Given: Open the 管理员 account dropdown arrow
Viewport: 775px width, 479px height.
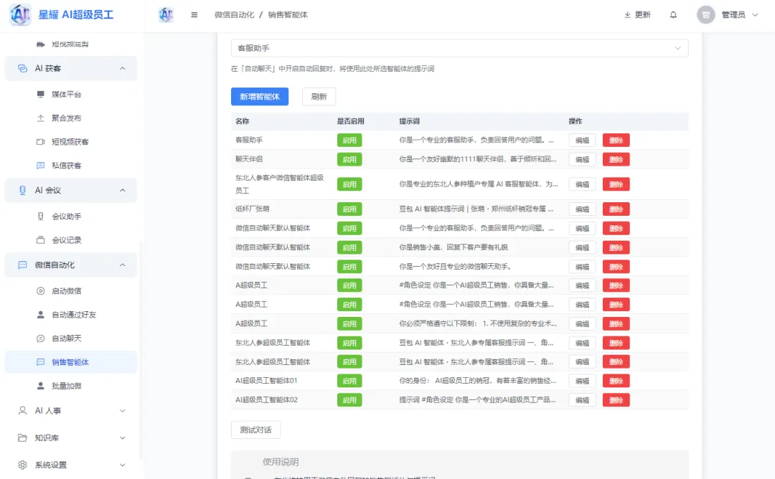Looking at the screenshot, I should [x=755, y=15].
